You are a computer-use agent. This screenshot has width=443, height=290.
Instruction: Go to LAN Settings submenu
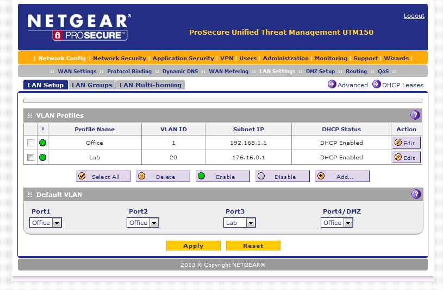click(277, 72)
